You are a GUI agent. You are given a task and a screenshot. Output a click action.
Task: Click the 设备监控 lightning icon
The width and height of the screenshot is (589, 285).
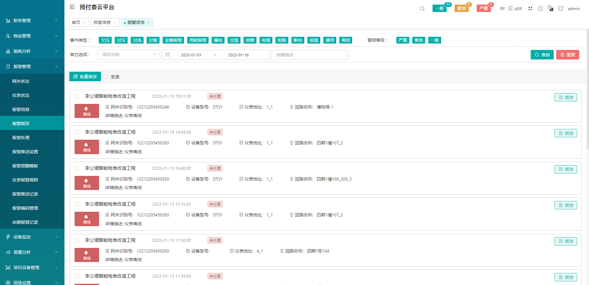point(8,237)
